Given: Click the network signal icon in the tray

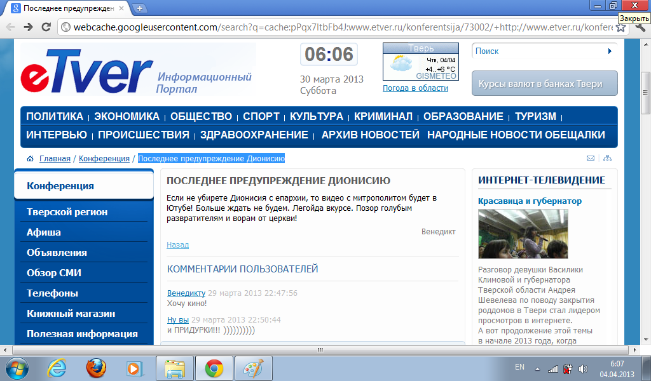Looking at the screenshot, I should coord(552,368).
